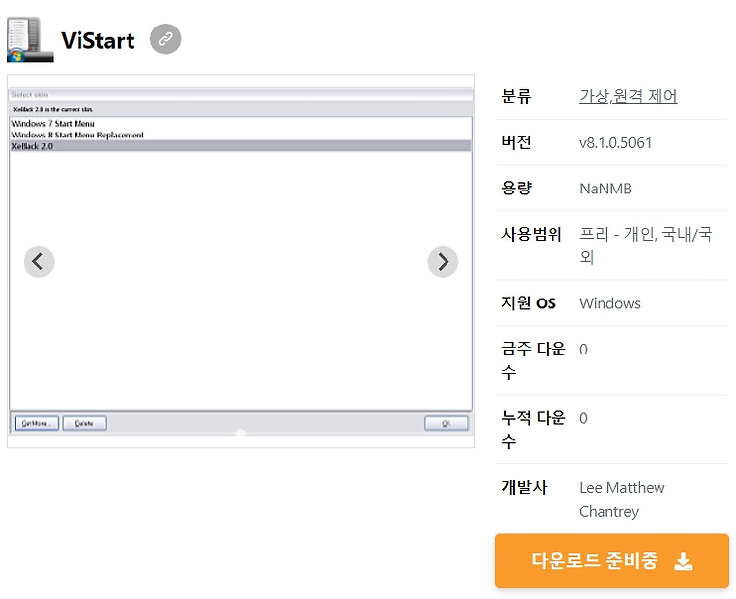736x599 pixels.
Task: Click the OK button in skin dialog
Action: pyautogui.click(x=446, y=423)
